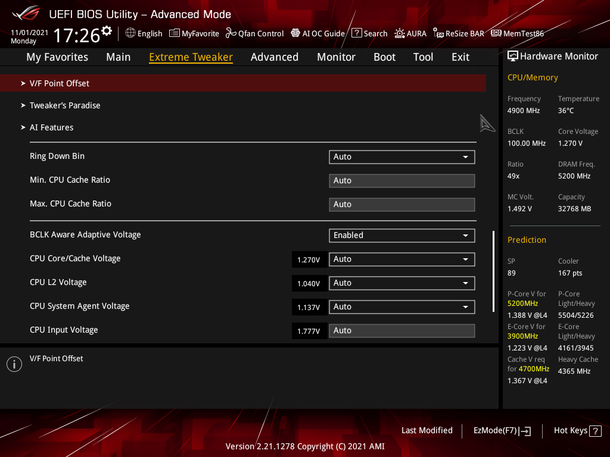Click the Max. CPU Cache Ratio field
Image resolution: width=610 pixels, height=457 pixels.
pos(402,205)
